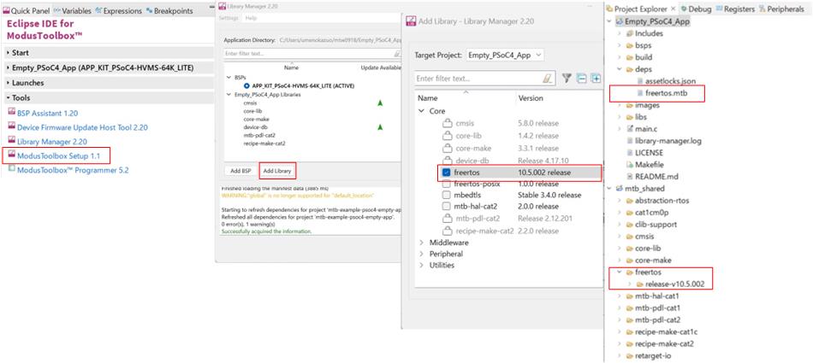Click the BSP Assistant 1.20 tool icon

click(x=12, y=113)
